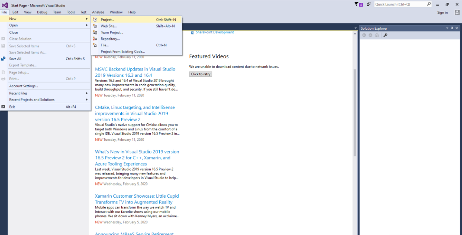462x235 pixels.
Task: Pin or unpin the Solution Explorer panel
Action: [x=452, y=28]
